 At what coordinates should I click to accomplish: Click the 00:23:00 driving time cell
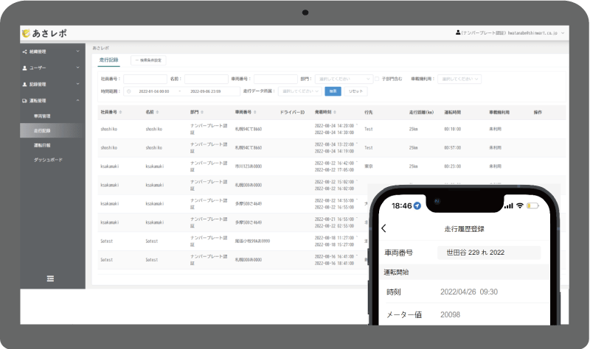coord(452,166)
